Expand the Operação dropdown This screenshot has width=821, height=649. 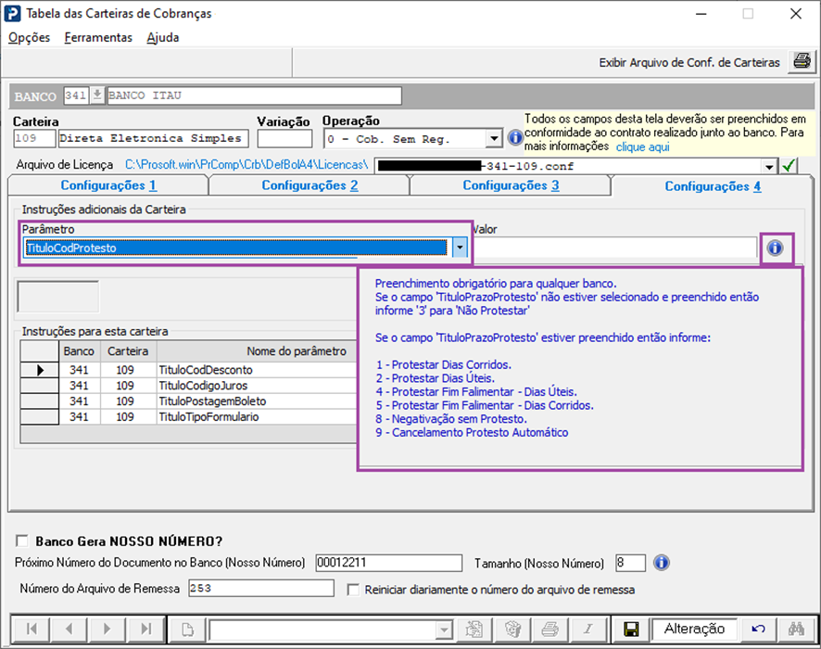493,139
